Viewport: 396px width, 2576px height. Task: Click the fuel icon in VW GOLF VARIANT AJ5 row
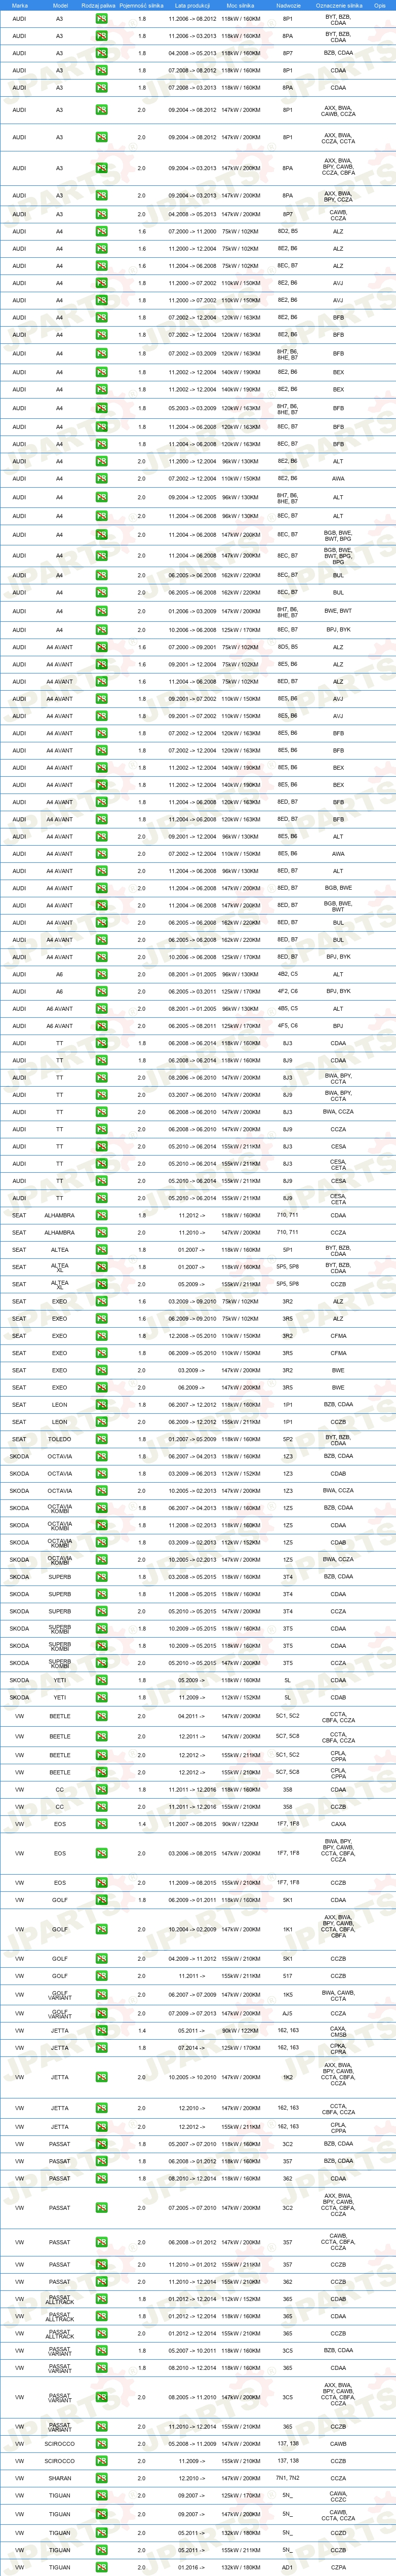pyautogui.click(x=101, y=2013)
